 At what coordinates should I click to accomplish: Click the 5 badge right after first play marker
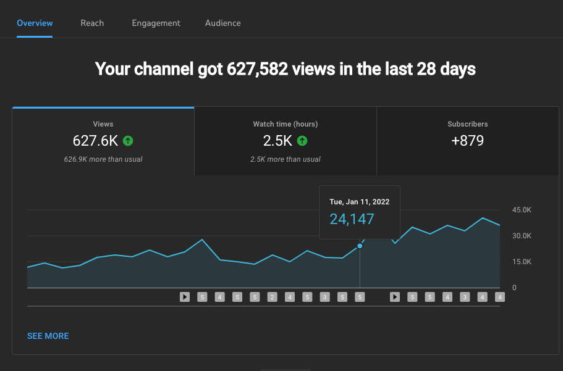pyautogui.click(x=202, y=297)
